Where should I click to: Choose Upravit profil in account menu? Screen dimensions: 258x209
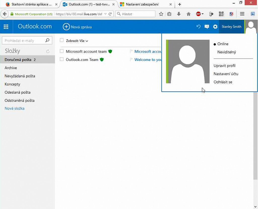224,66
